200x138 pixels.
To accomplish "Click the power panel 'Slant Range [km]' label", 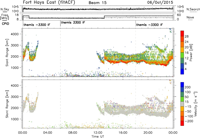I will click(x=7, y=53).
